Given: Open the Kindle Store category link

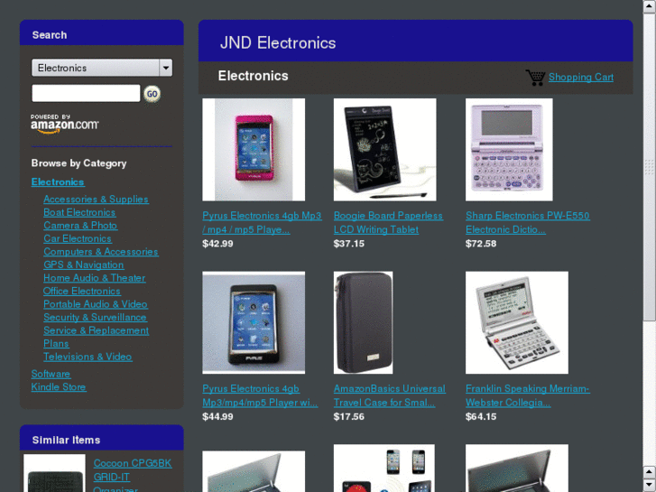Looking at the screenshot, I should (59, 387).
